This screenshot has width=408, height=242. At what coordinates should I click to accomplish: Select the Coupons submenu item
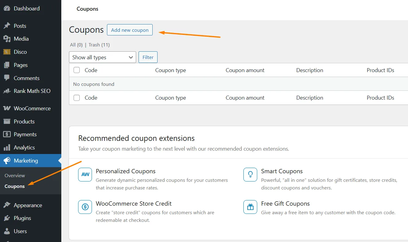tap(15, 186)
